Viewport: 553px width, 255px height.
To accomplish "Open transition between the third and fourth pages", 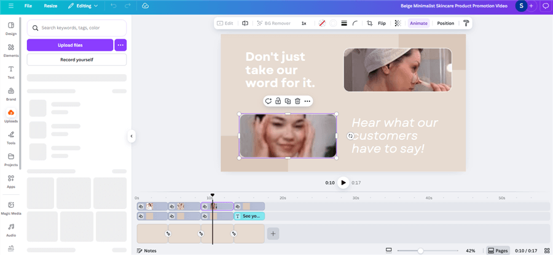I will point(234,234).
